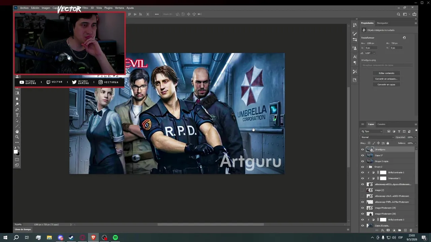Image resolution: width=431 pixels, height=242 pixels.
Task: Hide the Brillo/contraste 1 adjustment layer
Action: 363,172
